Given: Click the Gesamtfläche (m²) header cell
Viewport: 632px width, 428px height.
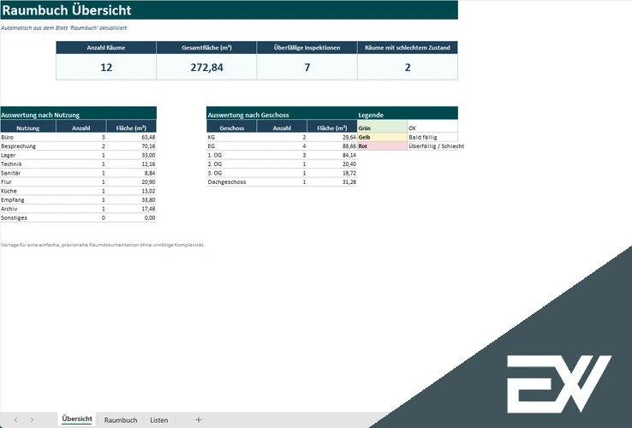Looking at the screenshot, I should (x=206, y=48).
